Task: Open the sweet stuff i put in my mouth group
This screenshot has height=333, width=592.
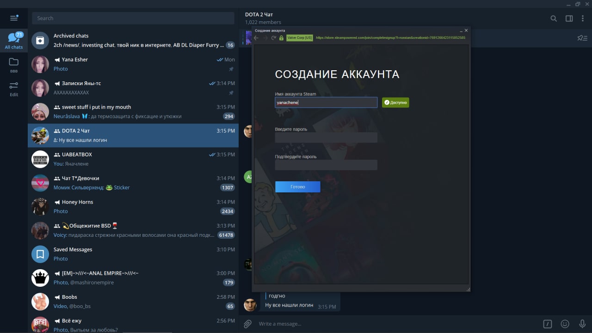Action: 133,111
